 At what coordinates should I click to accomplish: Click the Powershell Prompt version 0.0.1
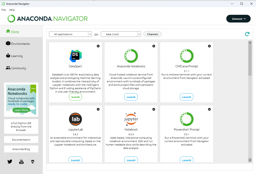(x=186, y=134)
